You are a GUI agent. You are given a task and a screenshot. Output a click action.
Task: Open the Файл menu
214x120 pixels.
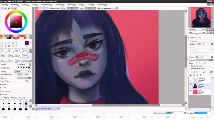5,5
